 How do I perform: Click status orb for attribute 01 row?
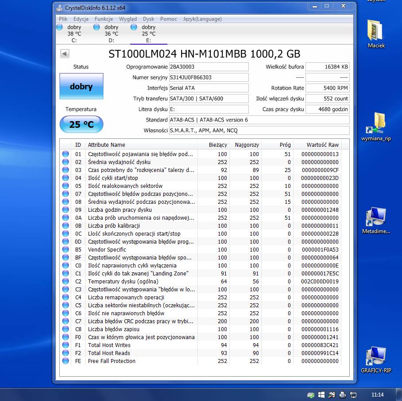[x=66, y=154]
